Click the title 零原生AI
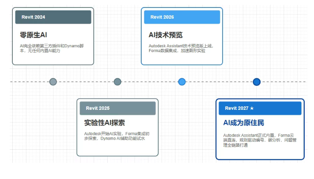The height and width of the screenshot is (179, 314). tap(33, 35)
